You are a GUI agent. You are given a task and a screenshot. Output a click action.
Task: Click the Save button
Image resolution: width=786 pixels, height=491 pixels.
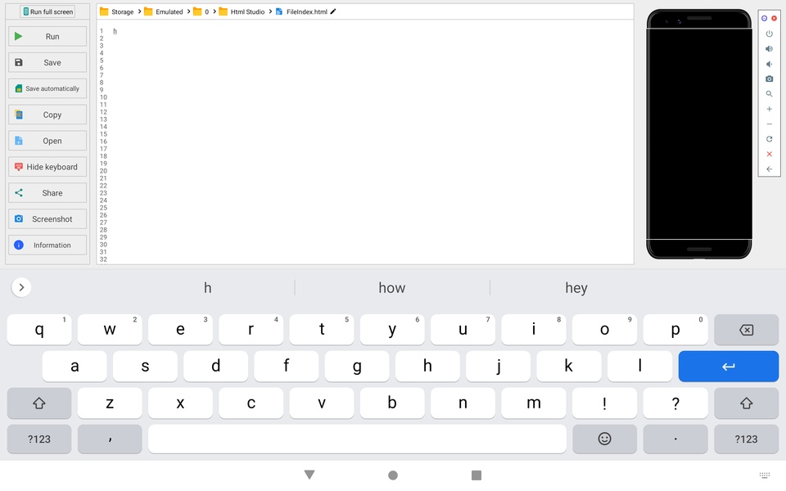pyautogui.click(x=47, y=63)
